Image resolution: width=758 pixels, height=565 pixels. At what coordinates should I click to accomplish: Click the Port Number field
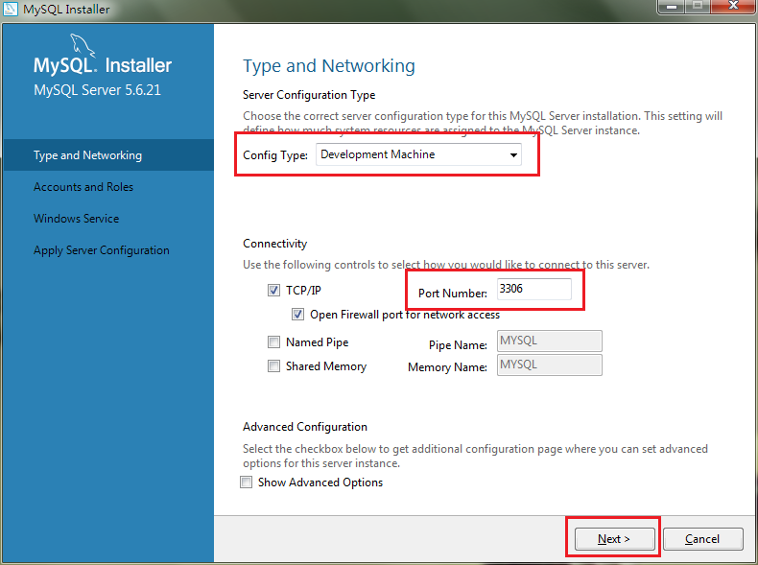tap(534, 289)
